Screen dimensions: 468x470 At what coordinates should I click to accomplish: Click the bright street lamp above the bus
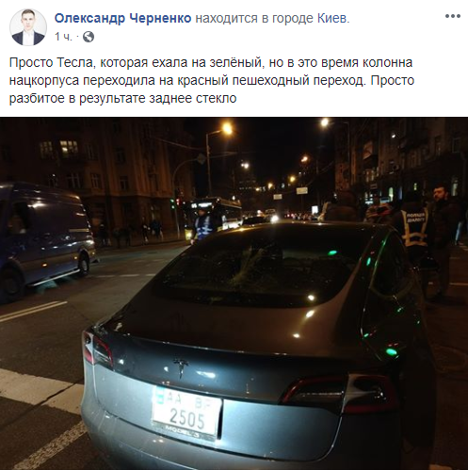[227, 128]
